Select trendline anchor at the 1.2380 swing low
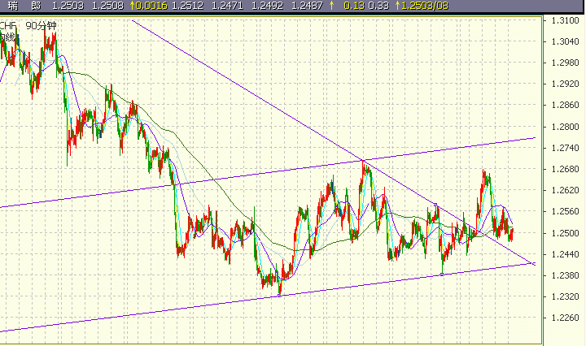The image size is (586, 346). (x=442, y=275)
